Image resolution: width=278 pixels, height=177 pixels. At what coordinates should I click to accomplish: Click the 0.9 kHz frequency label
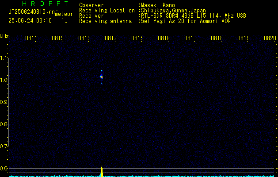point(4,102)
